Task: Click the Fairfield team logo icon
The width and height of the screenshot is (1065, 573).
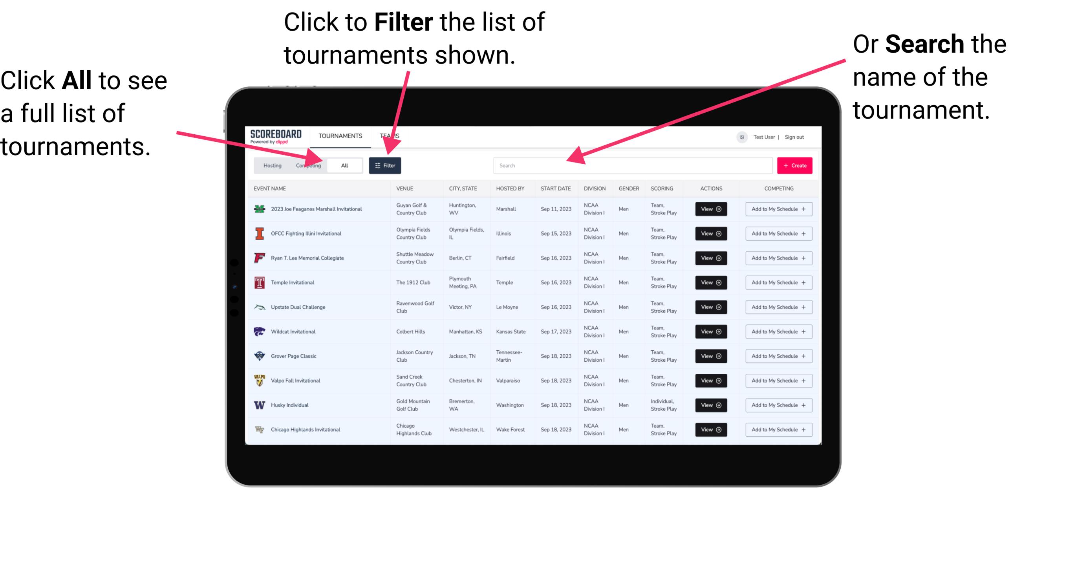Action: click(x=260, y=258)
